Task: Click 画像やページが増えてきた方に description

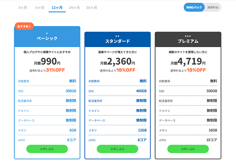Action: 118,52
